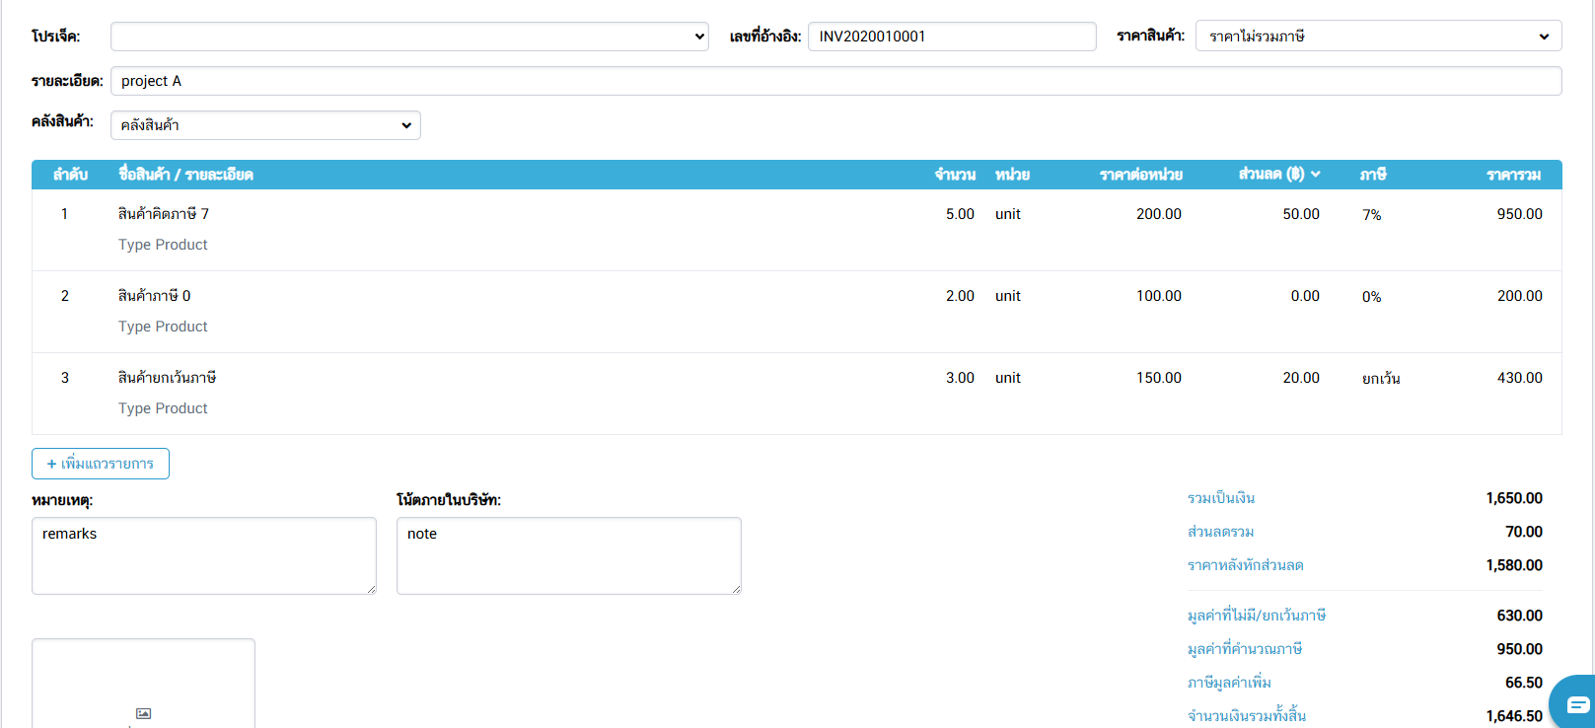This screenshot has width=1595, height=728.
Task: Click the 7% tax value in row 1
Action: (x=1371, y=215)
